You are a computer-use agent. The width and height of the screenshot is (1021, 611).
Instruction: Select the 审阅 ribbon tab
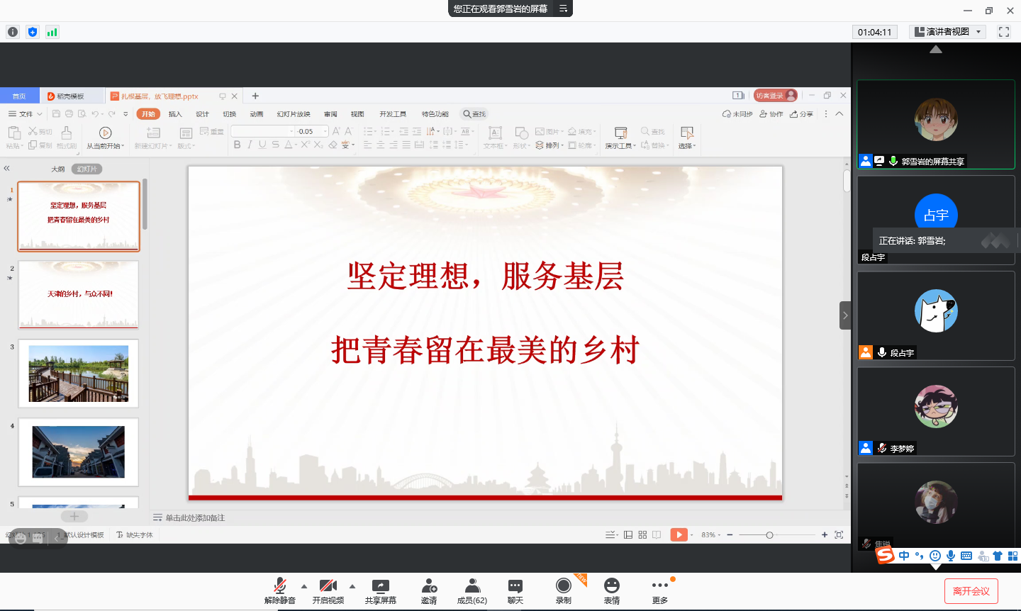click(330, 114)
